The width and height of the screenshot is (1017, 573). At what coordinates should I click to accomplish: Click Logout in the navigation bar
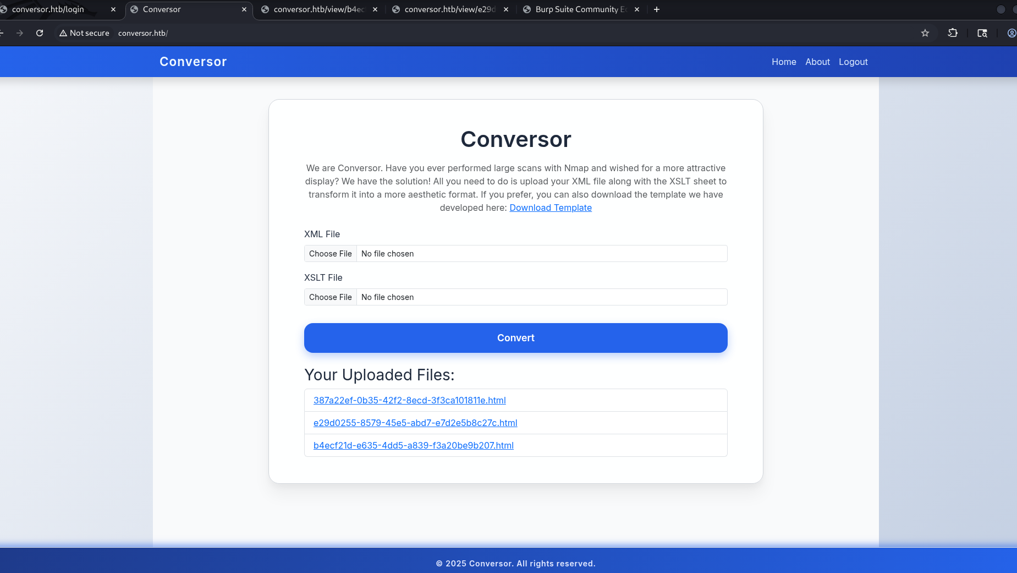click(x=853, y=62)
